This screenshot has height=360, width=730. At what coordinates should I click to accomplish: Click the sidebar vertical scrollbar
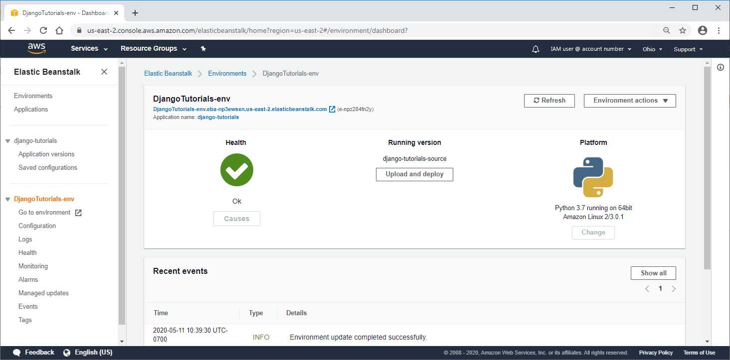(x=122, y=195)
